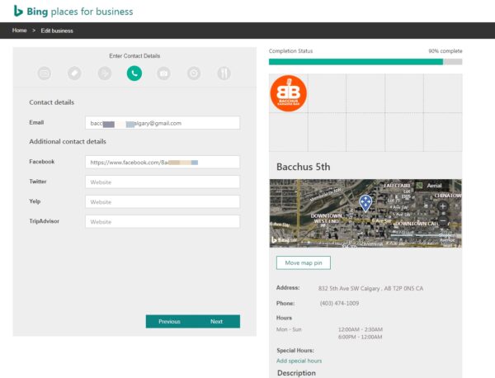Click the 12:00AM - 2:30AM hours entry
This screenshot has height=378, width=495.
pos(361,329)
